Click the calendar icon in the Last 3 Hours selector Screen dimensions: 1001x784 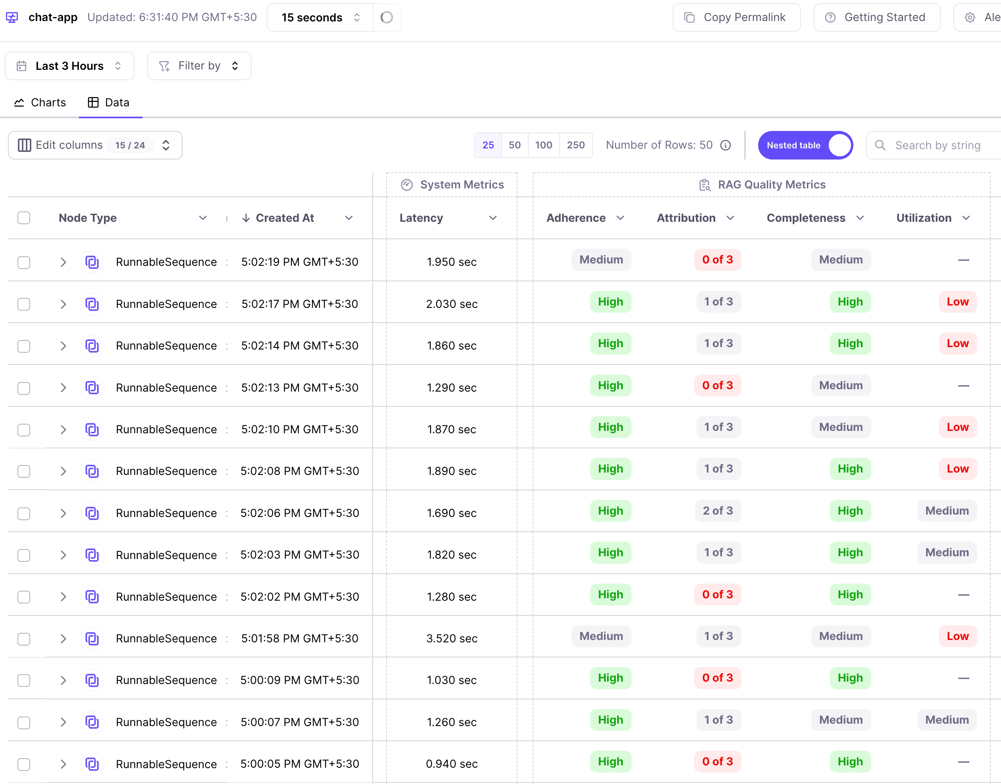[x=21, y=65]
